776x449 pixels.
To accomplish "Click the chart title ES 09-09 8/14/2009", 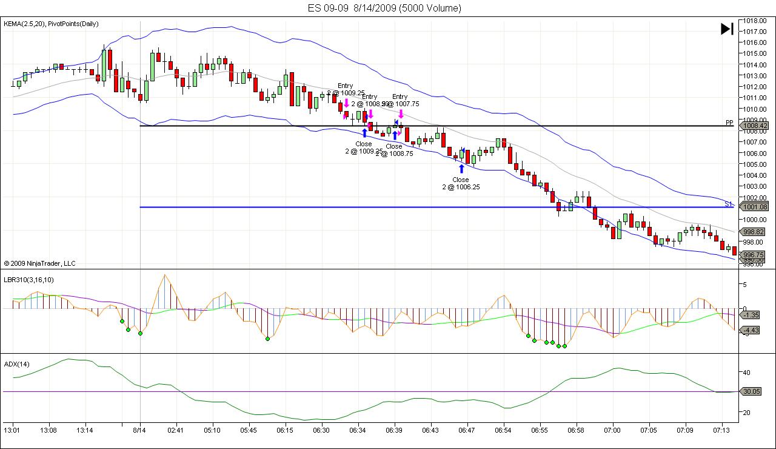I will 384,8.
